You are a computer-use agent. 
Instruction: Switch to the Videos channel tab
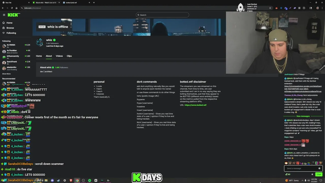[59, 56]
